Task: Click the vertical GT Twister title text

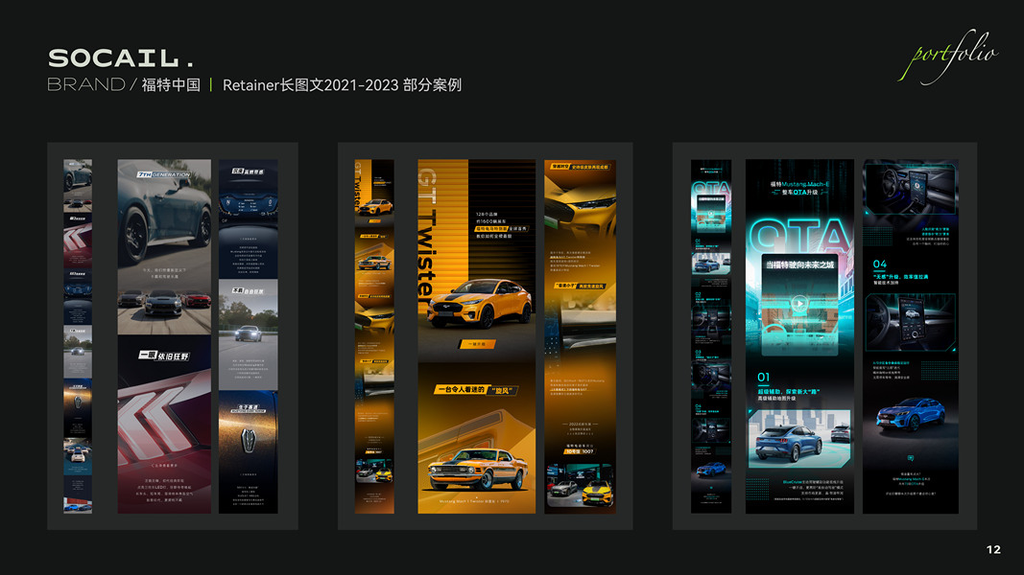Action: pyautogui.click(x=426, y=234)
